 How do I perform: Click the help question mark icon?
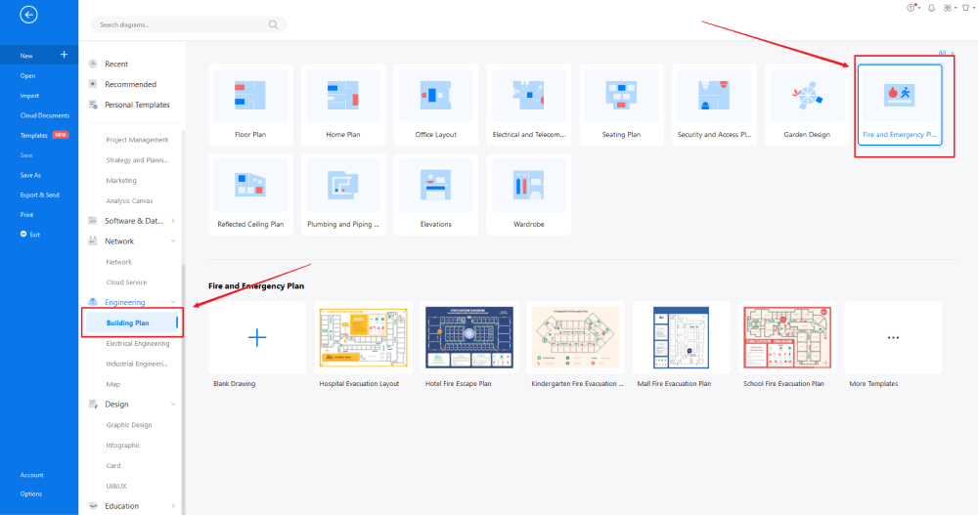912,8
